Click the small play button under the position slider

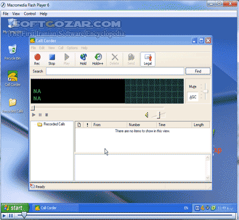(x=34, y=115)
